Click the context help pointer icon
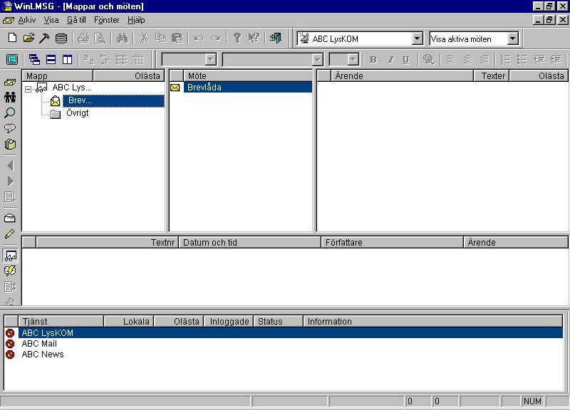 (254, 38)
